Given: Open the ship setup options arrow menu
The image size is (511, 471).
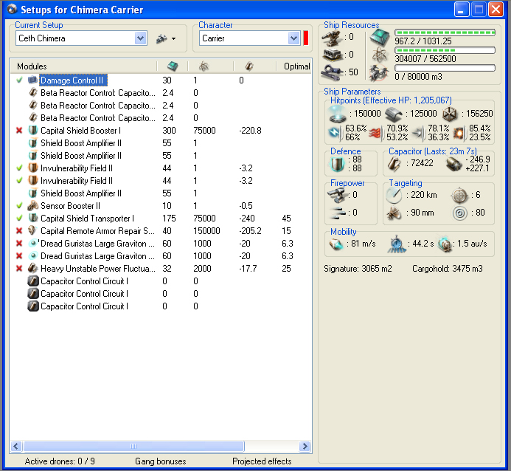Looking at the screenshot, I should (x=174, y=39).
